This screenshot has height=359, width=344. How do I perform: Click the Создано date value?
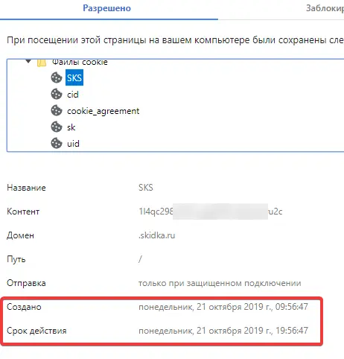pyautogui.click(x=223, y=307)
